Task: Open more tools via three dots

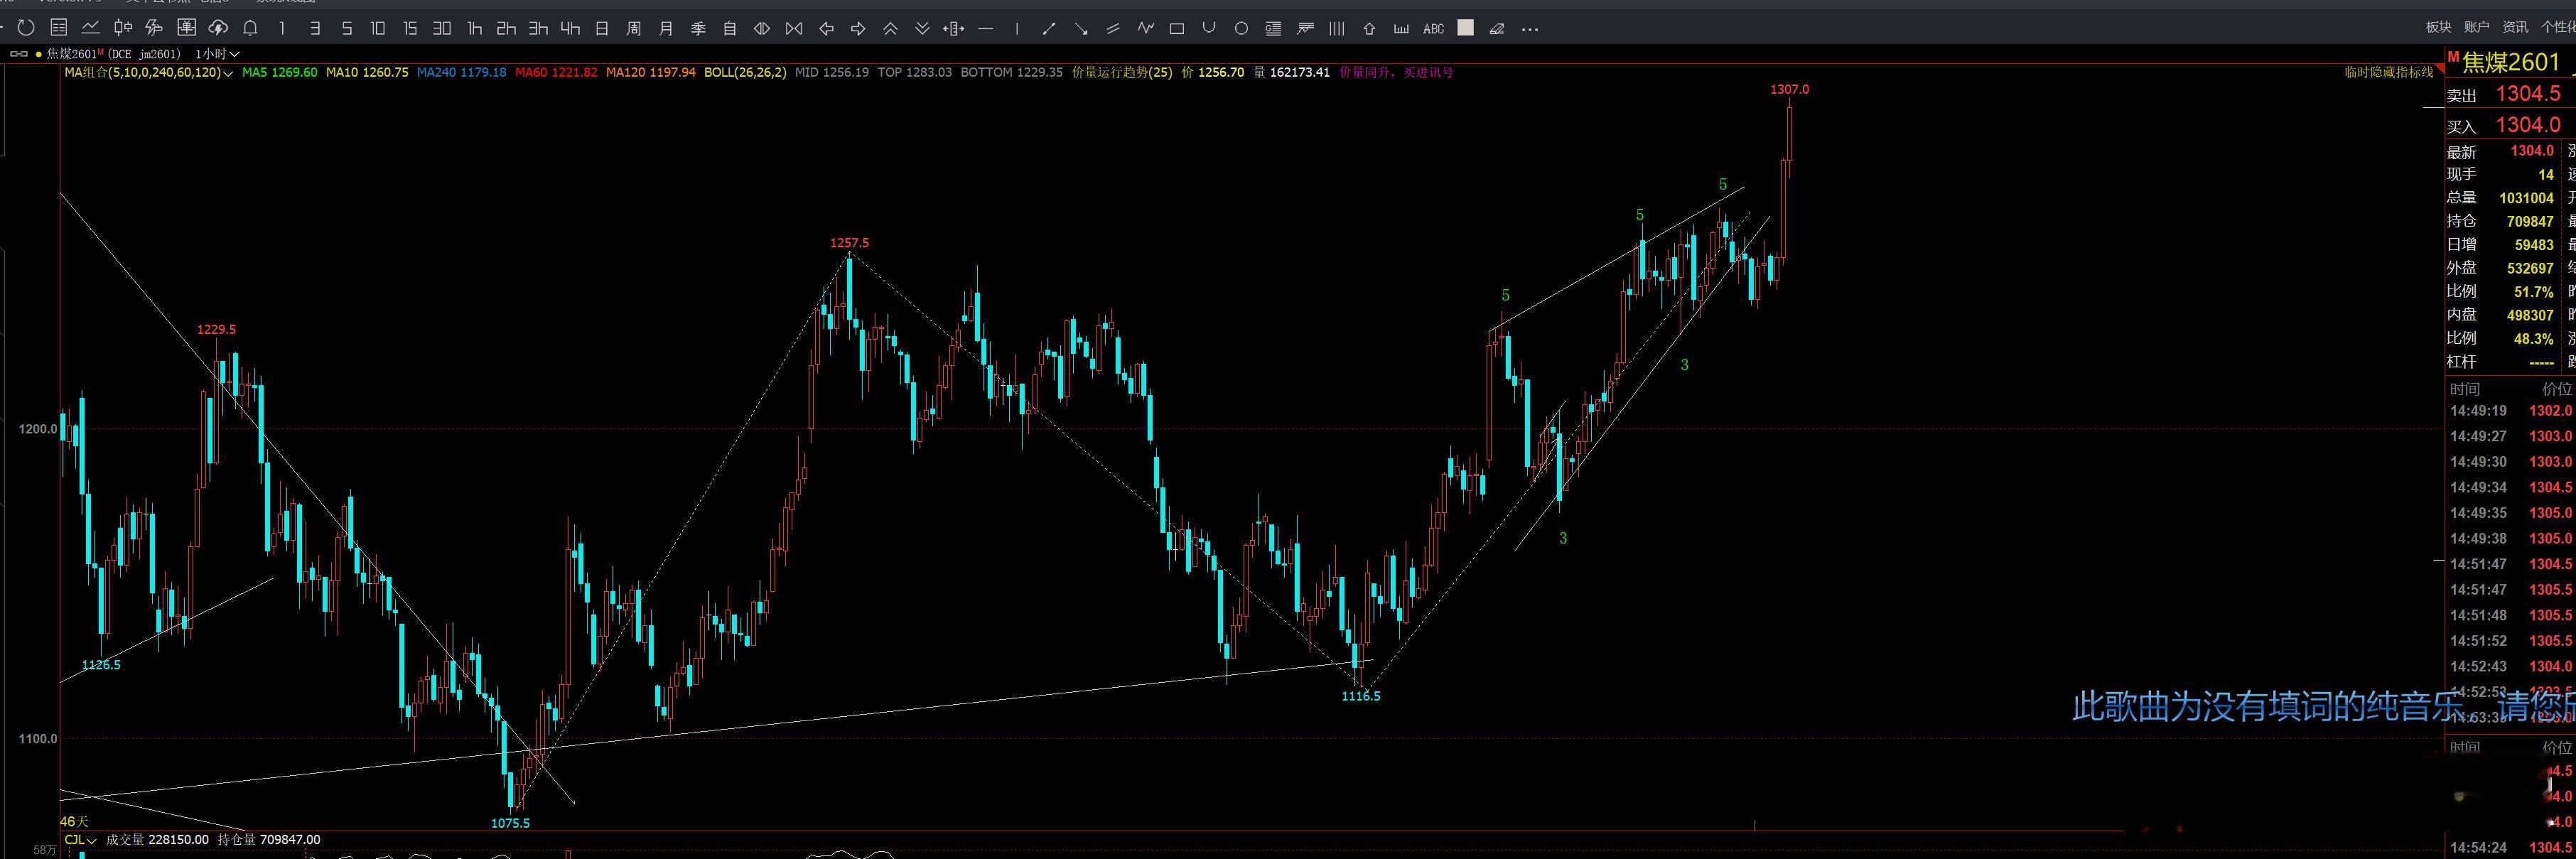Action: (x=1529, y=29)
